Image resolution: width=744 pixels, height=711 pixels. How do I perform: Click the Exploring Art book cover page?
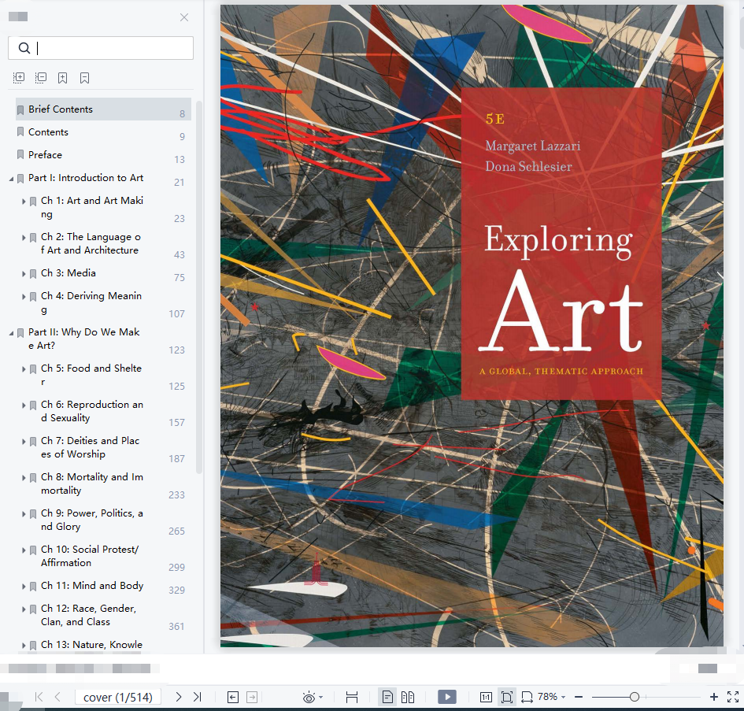(472, 326)
